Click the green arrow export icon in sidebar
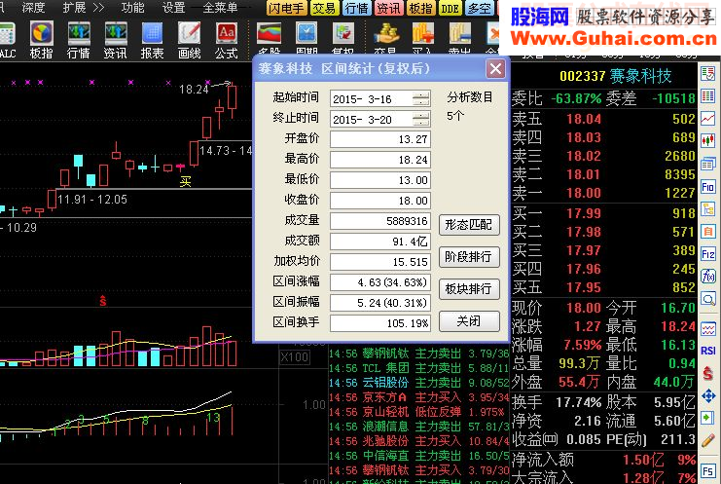This screenshot has height=484, width=721. [x=708, y=418]
